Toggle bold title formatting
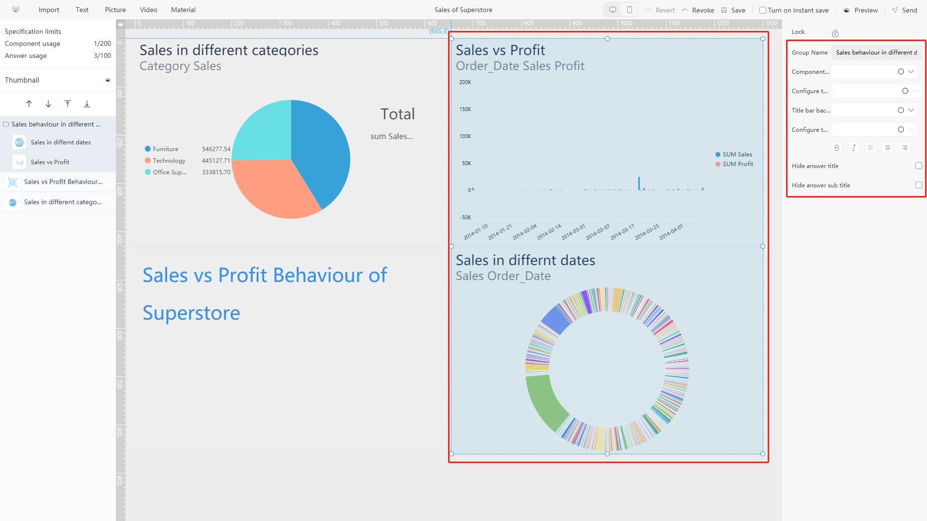The width and height of the screenshot is (927, 521). coord(837,148)
